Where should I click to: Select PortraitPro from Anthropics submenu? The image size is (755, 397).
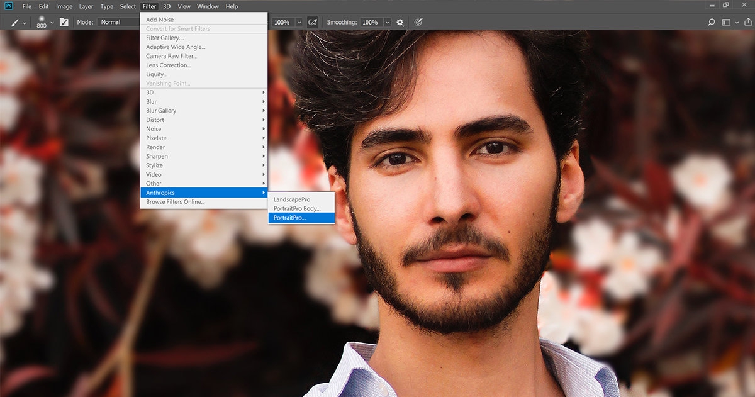(x=289, y=218)
